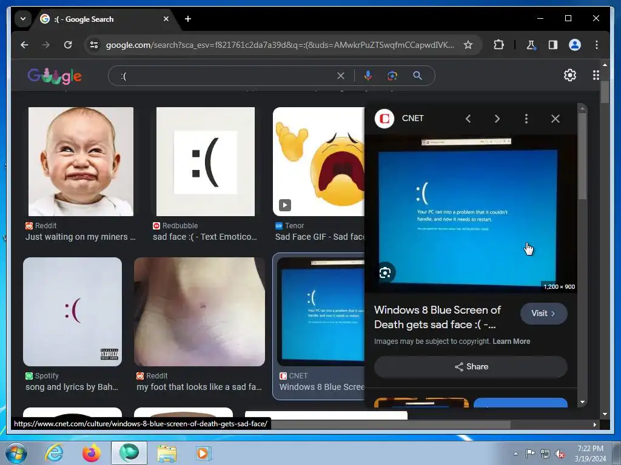Open 'Just waiting on my miners' link
The height and width of the screenshot is (465, 621).
click(x=81, y=237)
